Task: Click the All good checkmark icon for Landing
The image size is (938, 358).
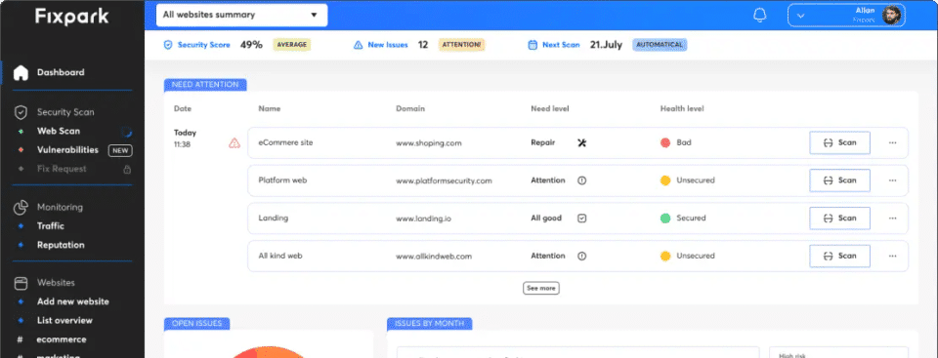Action: click(581, 219)
